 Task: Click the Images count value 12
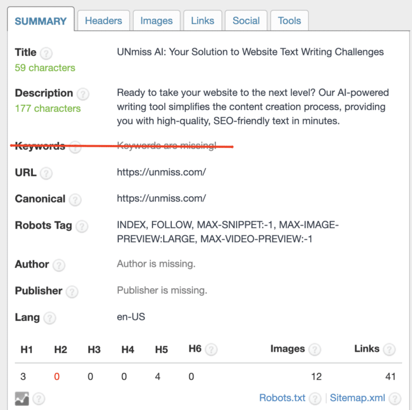coord(317,376)
